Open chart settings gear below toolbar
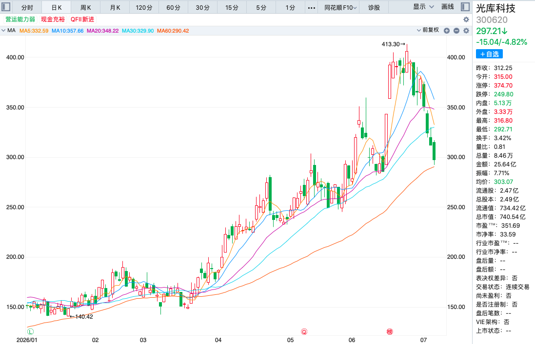 pos(466,20)
